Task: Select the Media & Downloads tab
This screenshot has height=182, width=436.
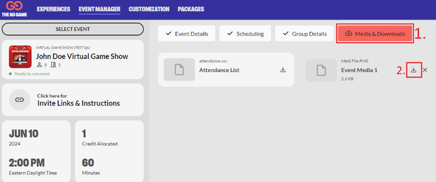Action: (x=375, y=34)
